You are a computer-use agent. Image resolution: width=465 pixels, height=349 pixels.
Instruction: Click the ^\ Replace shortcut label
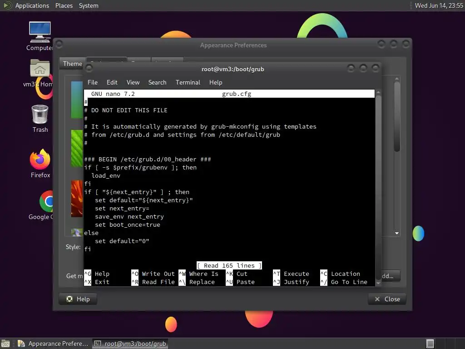tap(197, 282)
